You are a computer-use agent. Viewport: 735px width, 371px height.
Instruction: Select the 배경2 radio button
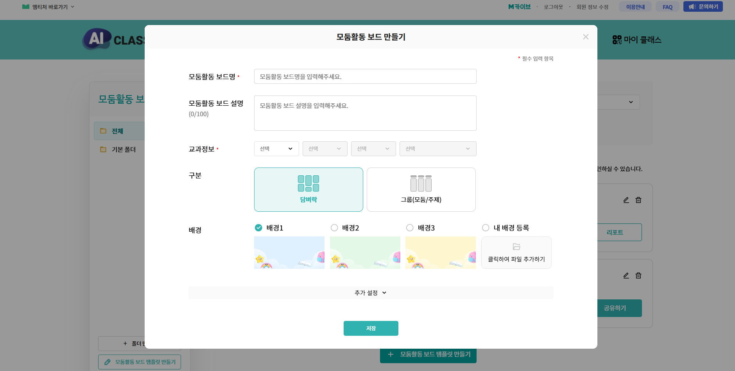point(334,228)
